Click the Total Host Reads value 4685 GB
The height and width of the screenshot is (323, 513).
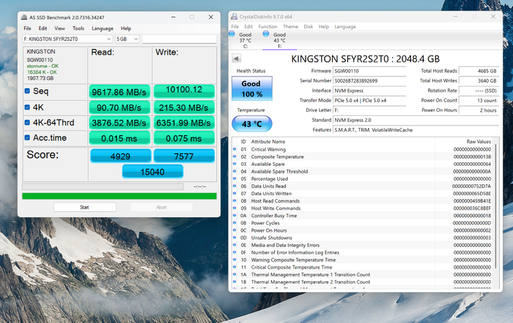479,70
